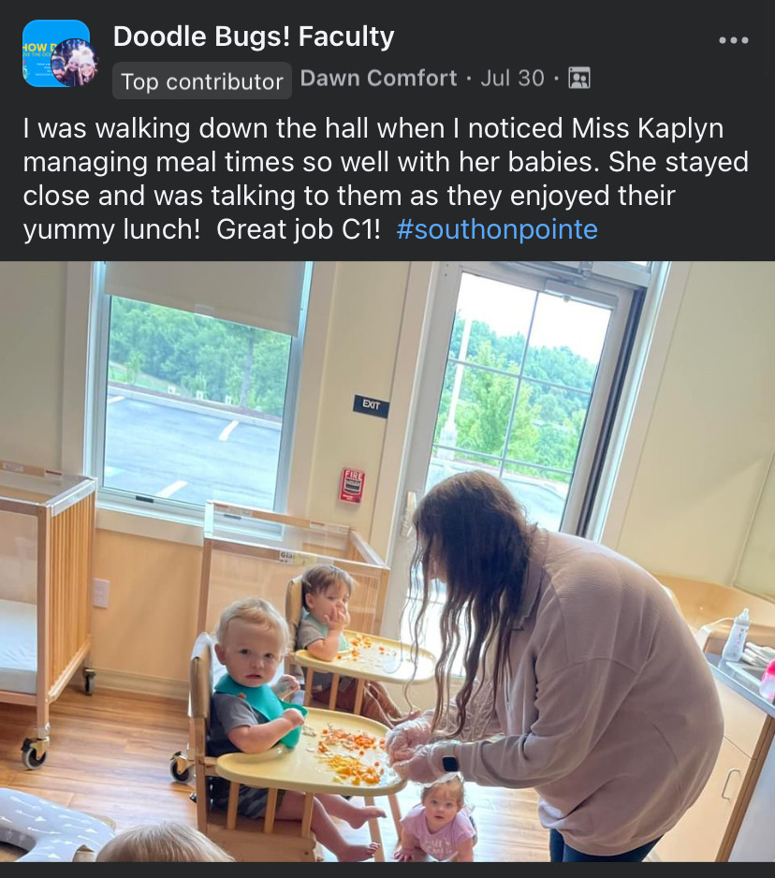Open Dawn Comfort's profile from author name

[378, 78]
